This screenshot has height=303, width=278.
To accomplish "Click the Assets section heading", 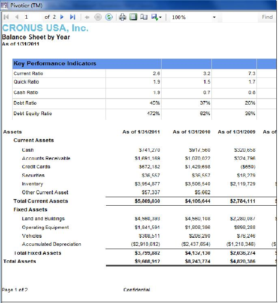I will [x=13, y=132].
